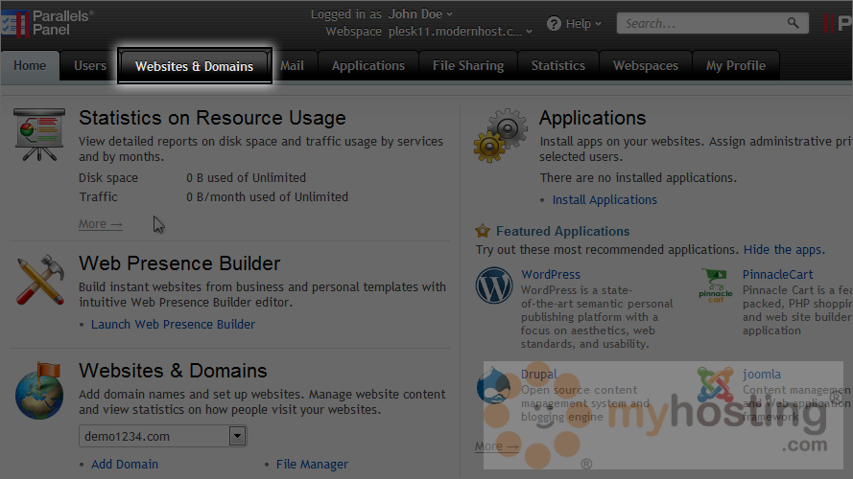This screenshot has height=479, width=853.
Task: Click '0 B used of Unlimited' disk value
Action: point(246,177)
